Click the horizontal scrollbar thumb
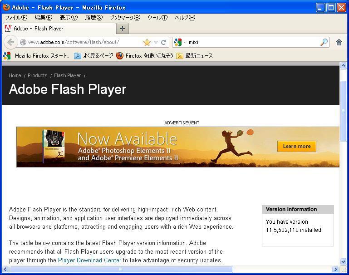349x275 pixels. (121, 270)
